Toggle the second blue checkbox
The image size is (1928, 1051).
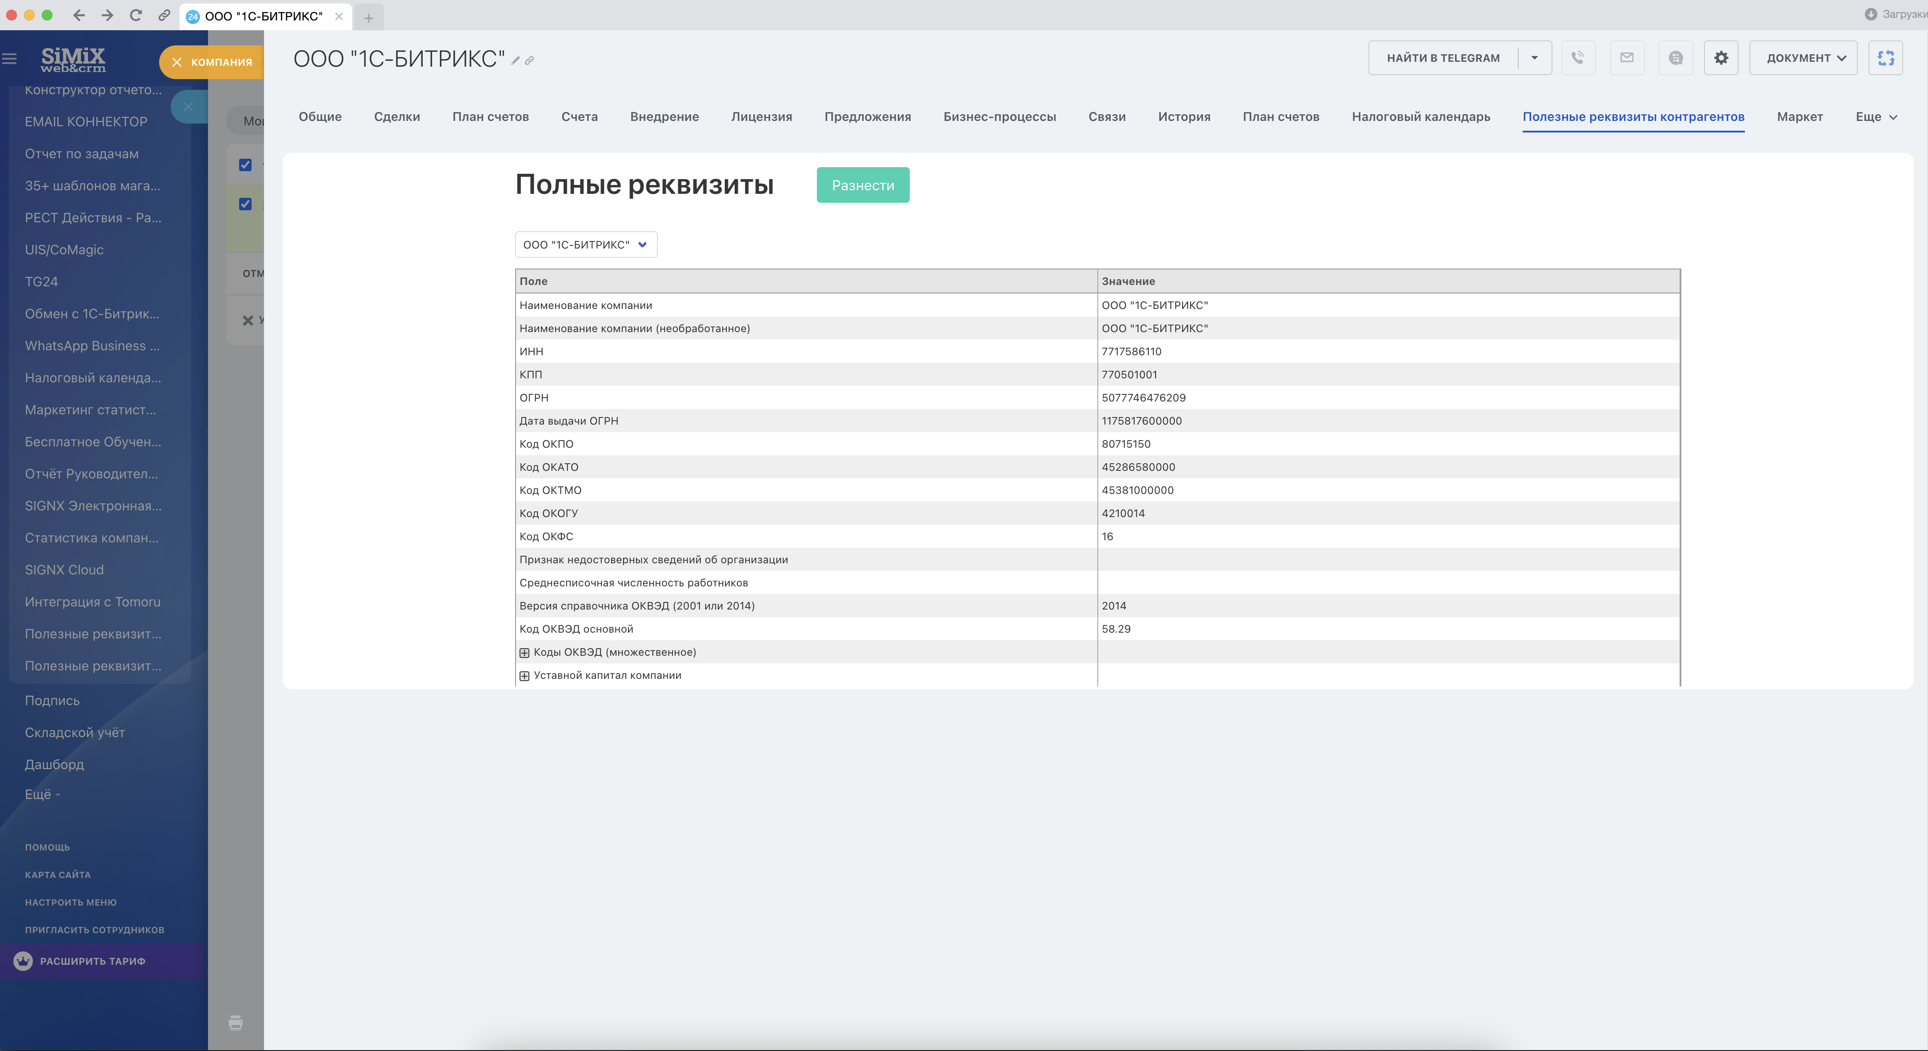pos(245,204)
